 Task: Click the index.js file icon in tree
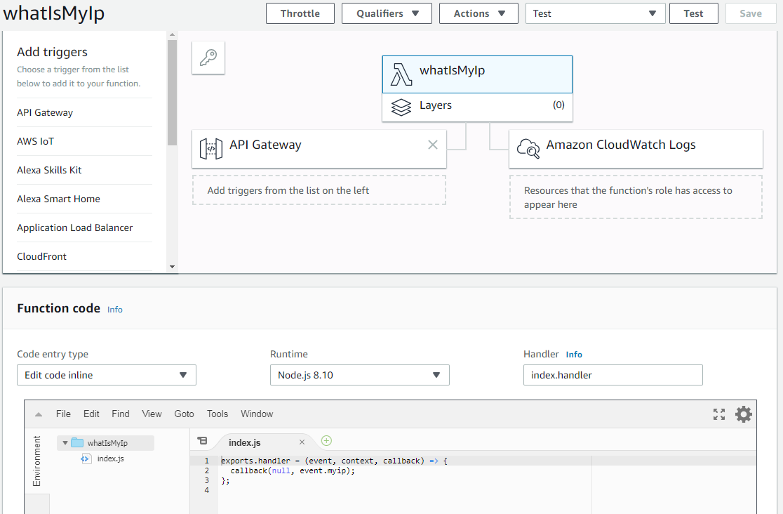pyautogui.click(x=86, y=459)
